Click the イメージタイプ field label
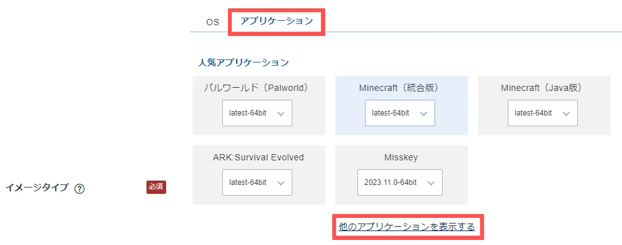 [x=37, y=188]
